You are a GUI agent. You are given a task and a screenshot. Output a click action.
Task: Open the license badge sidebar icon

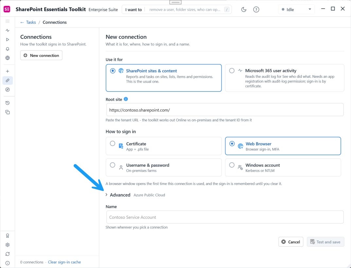[8, 236]
